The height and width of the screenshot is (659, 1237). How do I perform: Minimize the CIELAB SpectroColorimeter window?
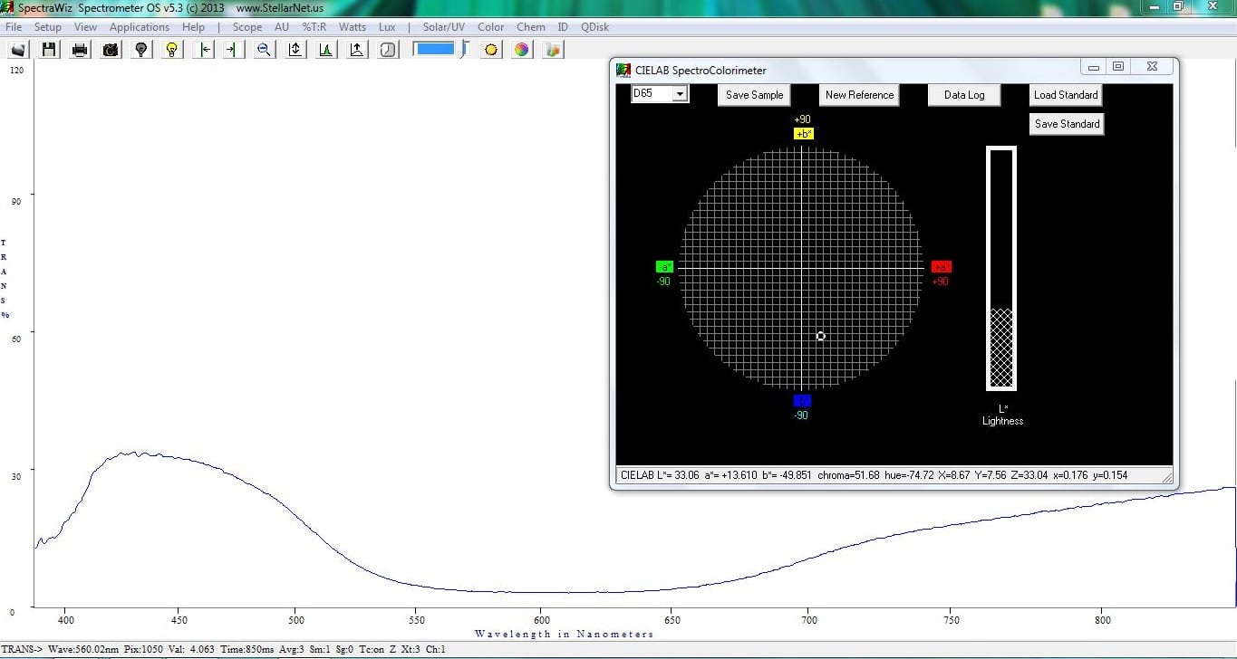coord(1094,67)
